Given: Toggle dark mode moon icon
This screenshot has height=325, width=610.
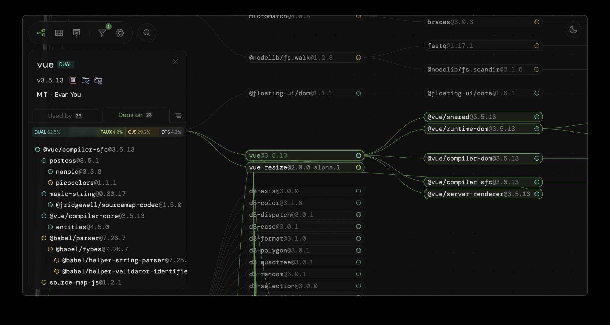Looking at the screenshot, I should coord(573,30).
